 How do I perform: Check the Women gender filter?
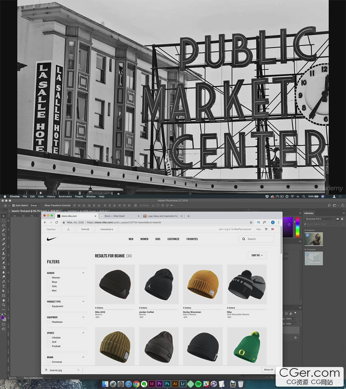49,278
